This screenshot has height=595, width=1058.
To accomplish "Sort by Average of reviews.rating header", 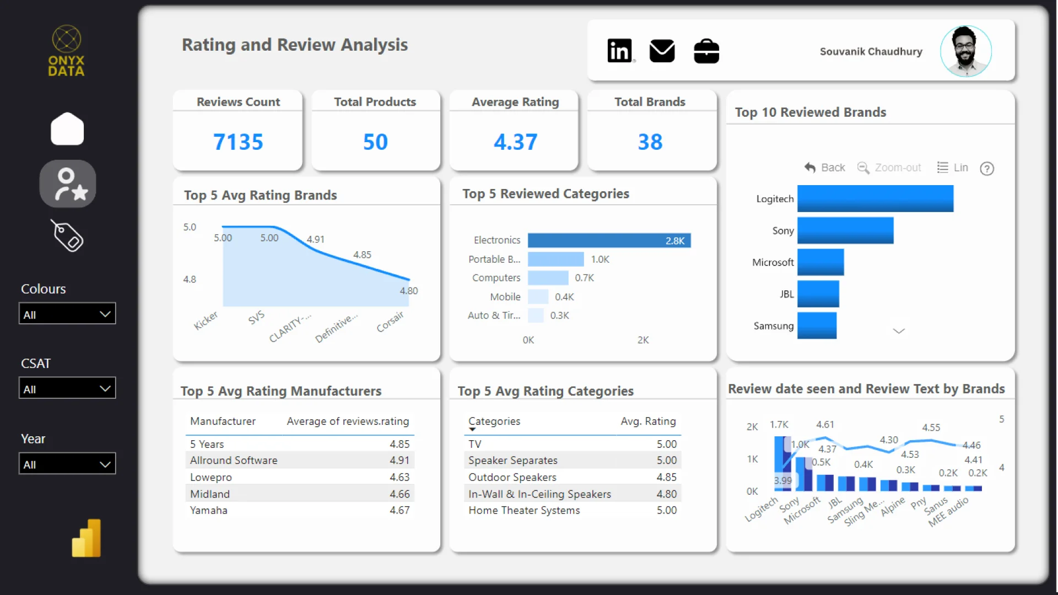I will pyautogui.click(x=348, y=421).
